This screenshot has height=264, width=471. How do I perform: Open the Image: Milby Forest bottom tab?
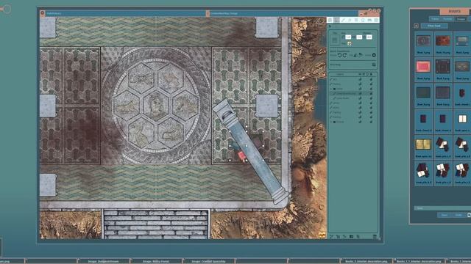(x=156, y=261)
